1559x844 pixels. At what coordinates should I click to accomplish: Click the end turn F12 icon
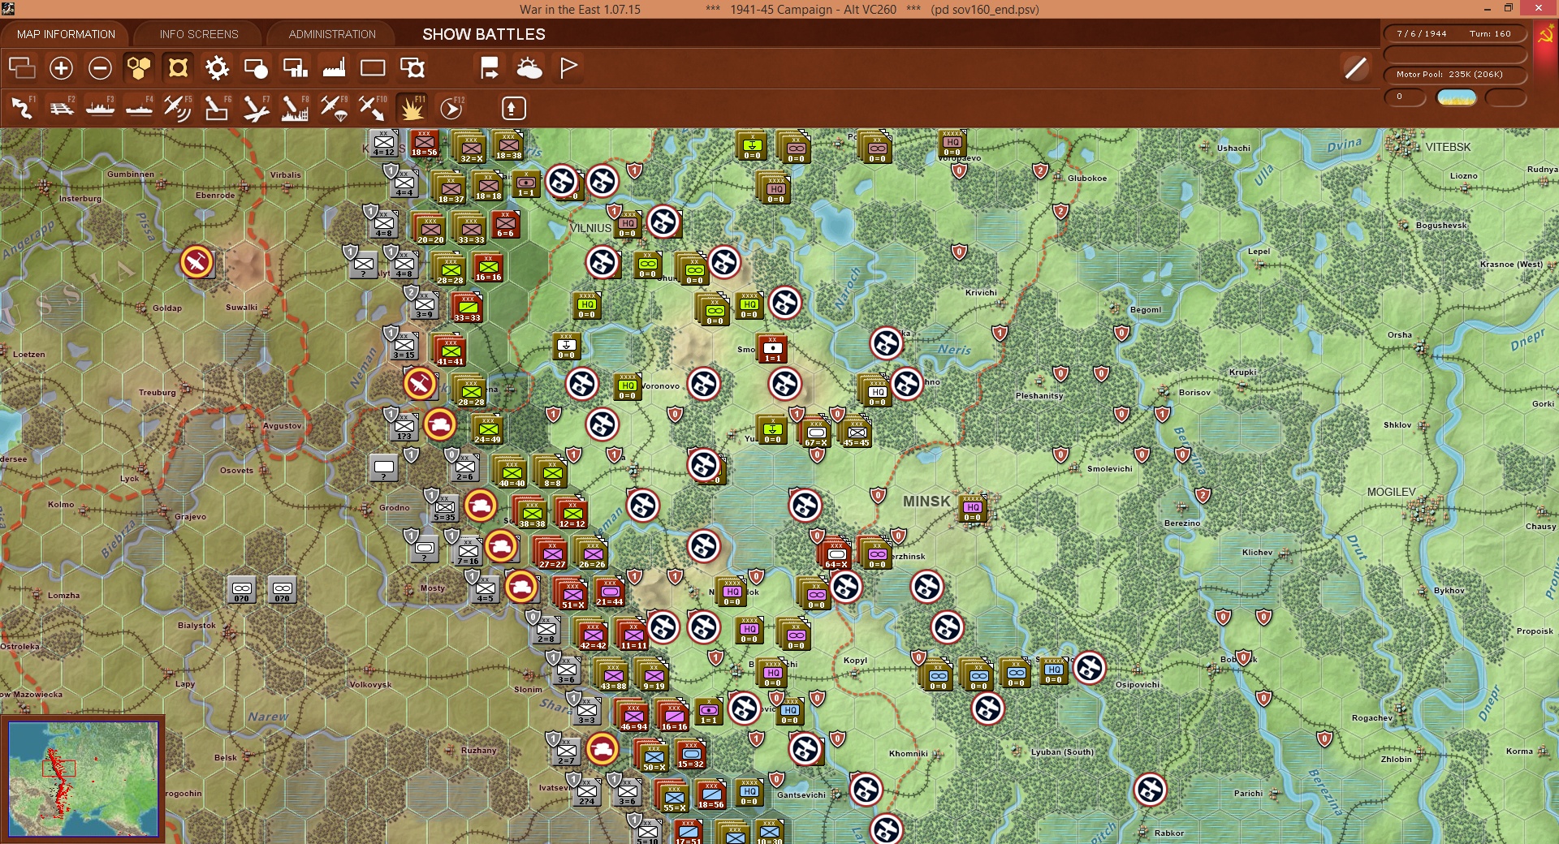click(451, 108)
